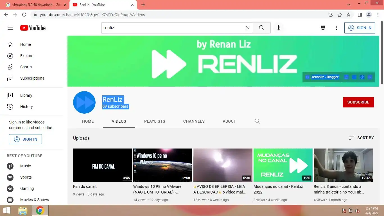
Task: Click the RenLiz channel avatar
Action: pyautogui.click(x=84, y=102)
